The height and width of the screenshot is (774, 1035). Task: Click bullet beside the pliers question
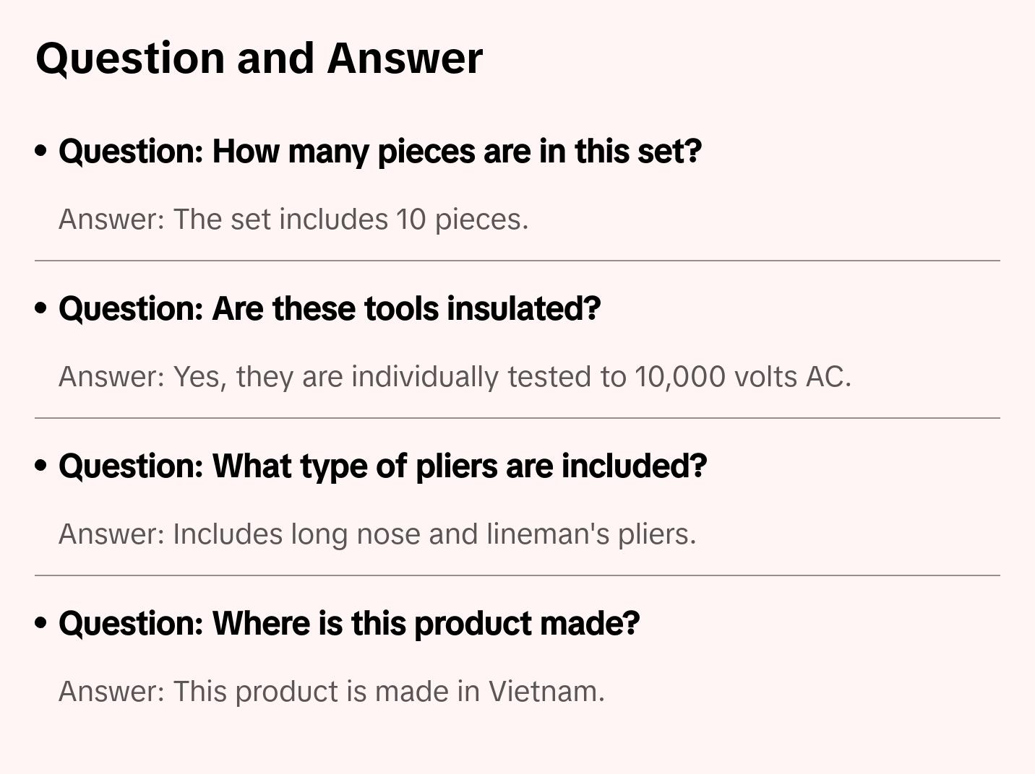[41, 466]
